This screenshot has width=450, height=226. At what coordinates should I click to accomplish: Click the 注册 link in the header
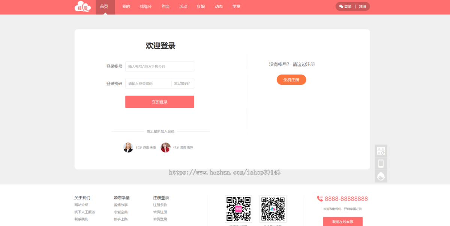pyautogui.click(x=363, y=6)
